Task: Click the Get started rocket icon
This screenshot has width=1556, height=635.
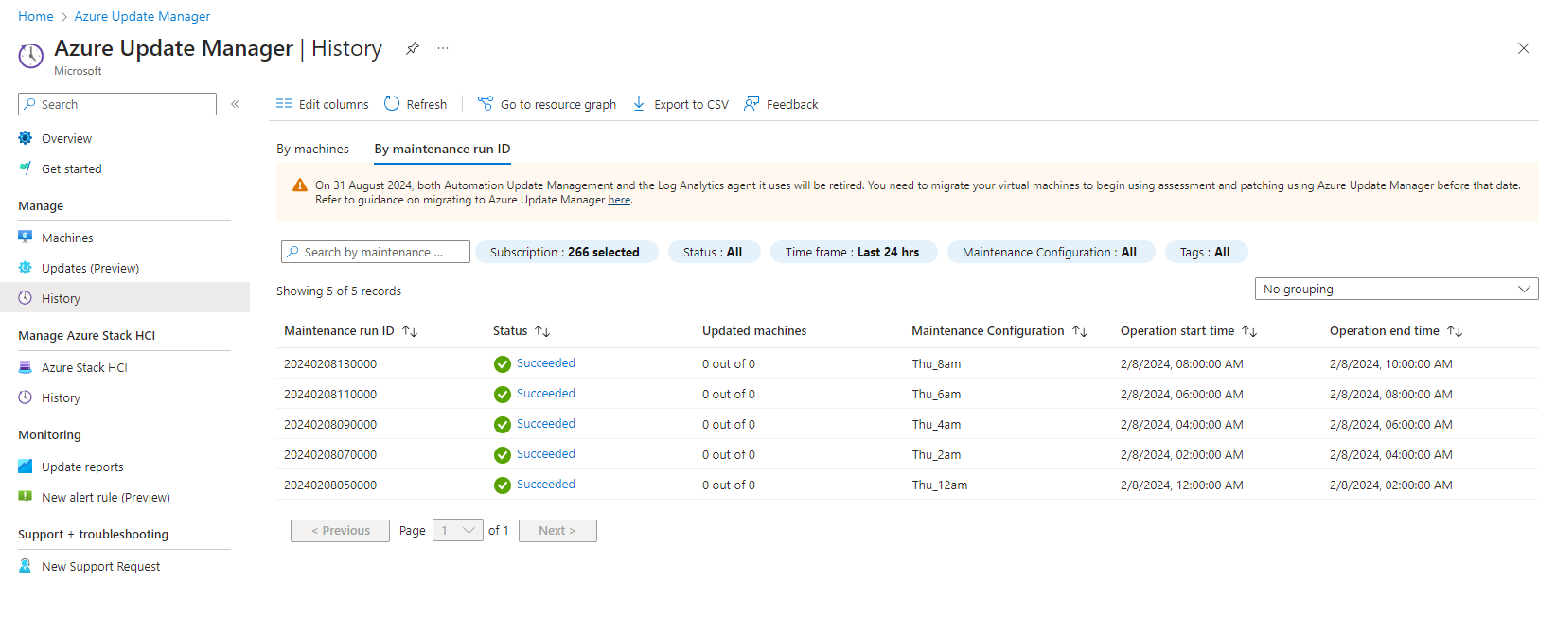Action: tap(26, 168)
